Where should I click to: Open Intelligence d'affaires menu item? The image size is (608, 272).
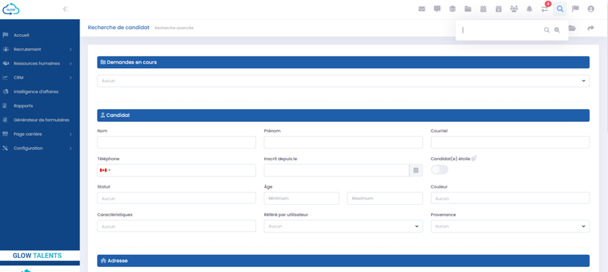[x=36, y=91]
